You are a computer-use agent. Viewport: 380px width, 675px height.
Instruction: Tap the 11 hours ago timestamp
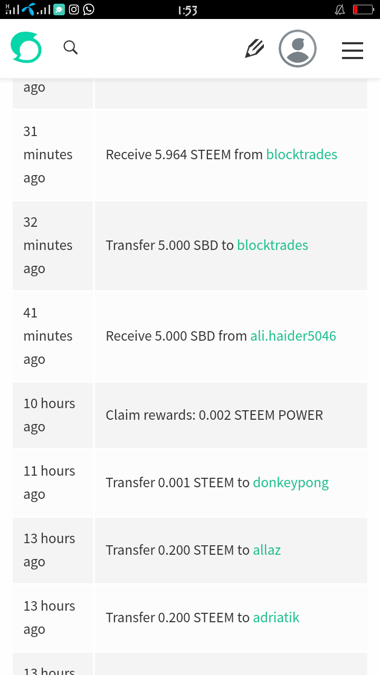[x=49, y=483]
